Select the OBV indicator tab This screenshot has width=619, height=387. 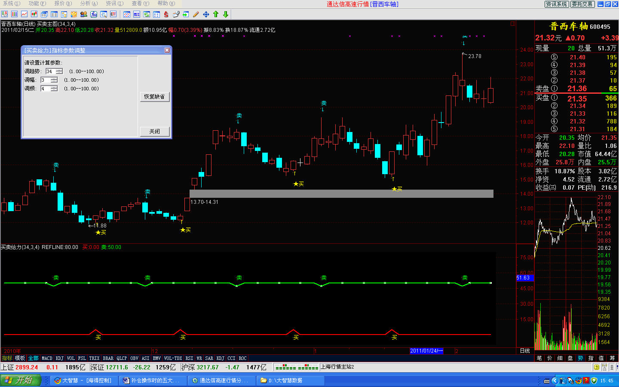(x=135, y=358)
